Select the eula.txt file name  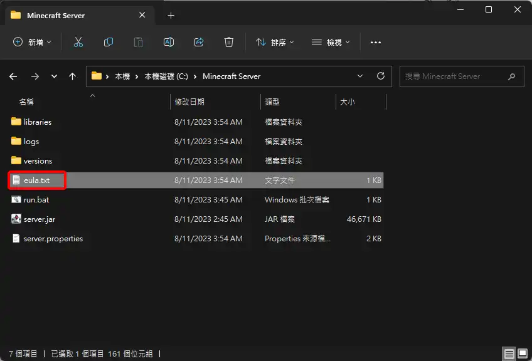click(36, 180)
